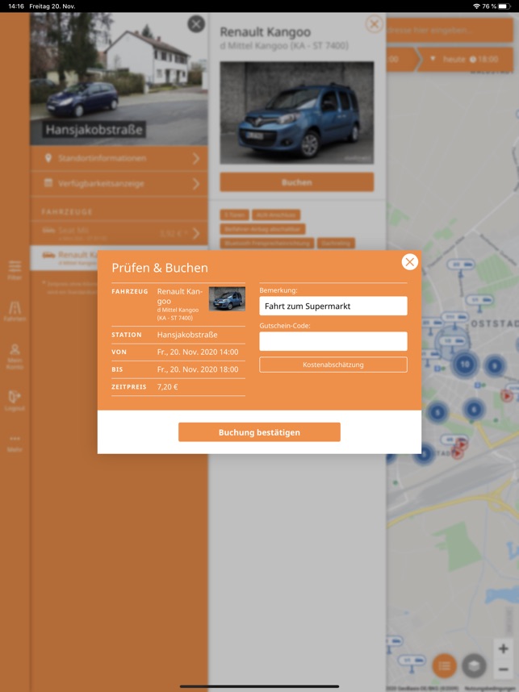519x692 pixels.
Task: Toggle the map layers icon
Action: coord(474,665)
